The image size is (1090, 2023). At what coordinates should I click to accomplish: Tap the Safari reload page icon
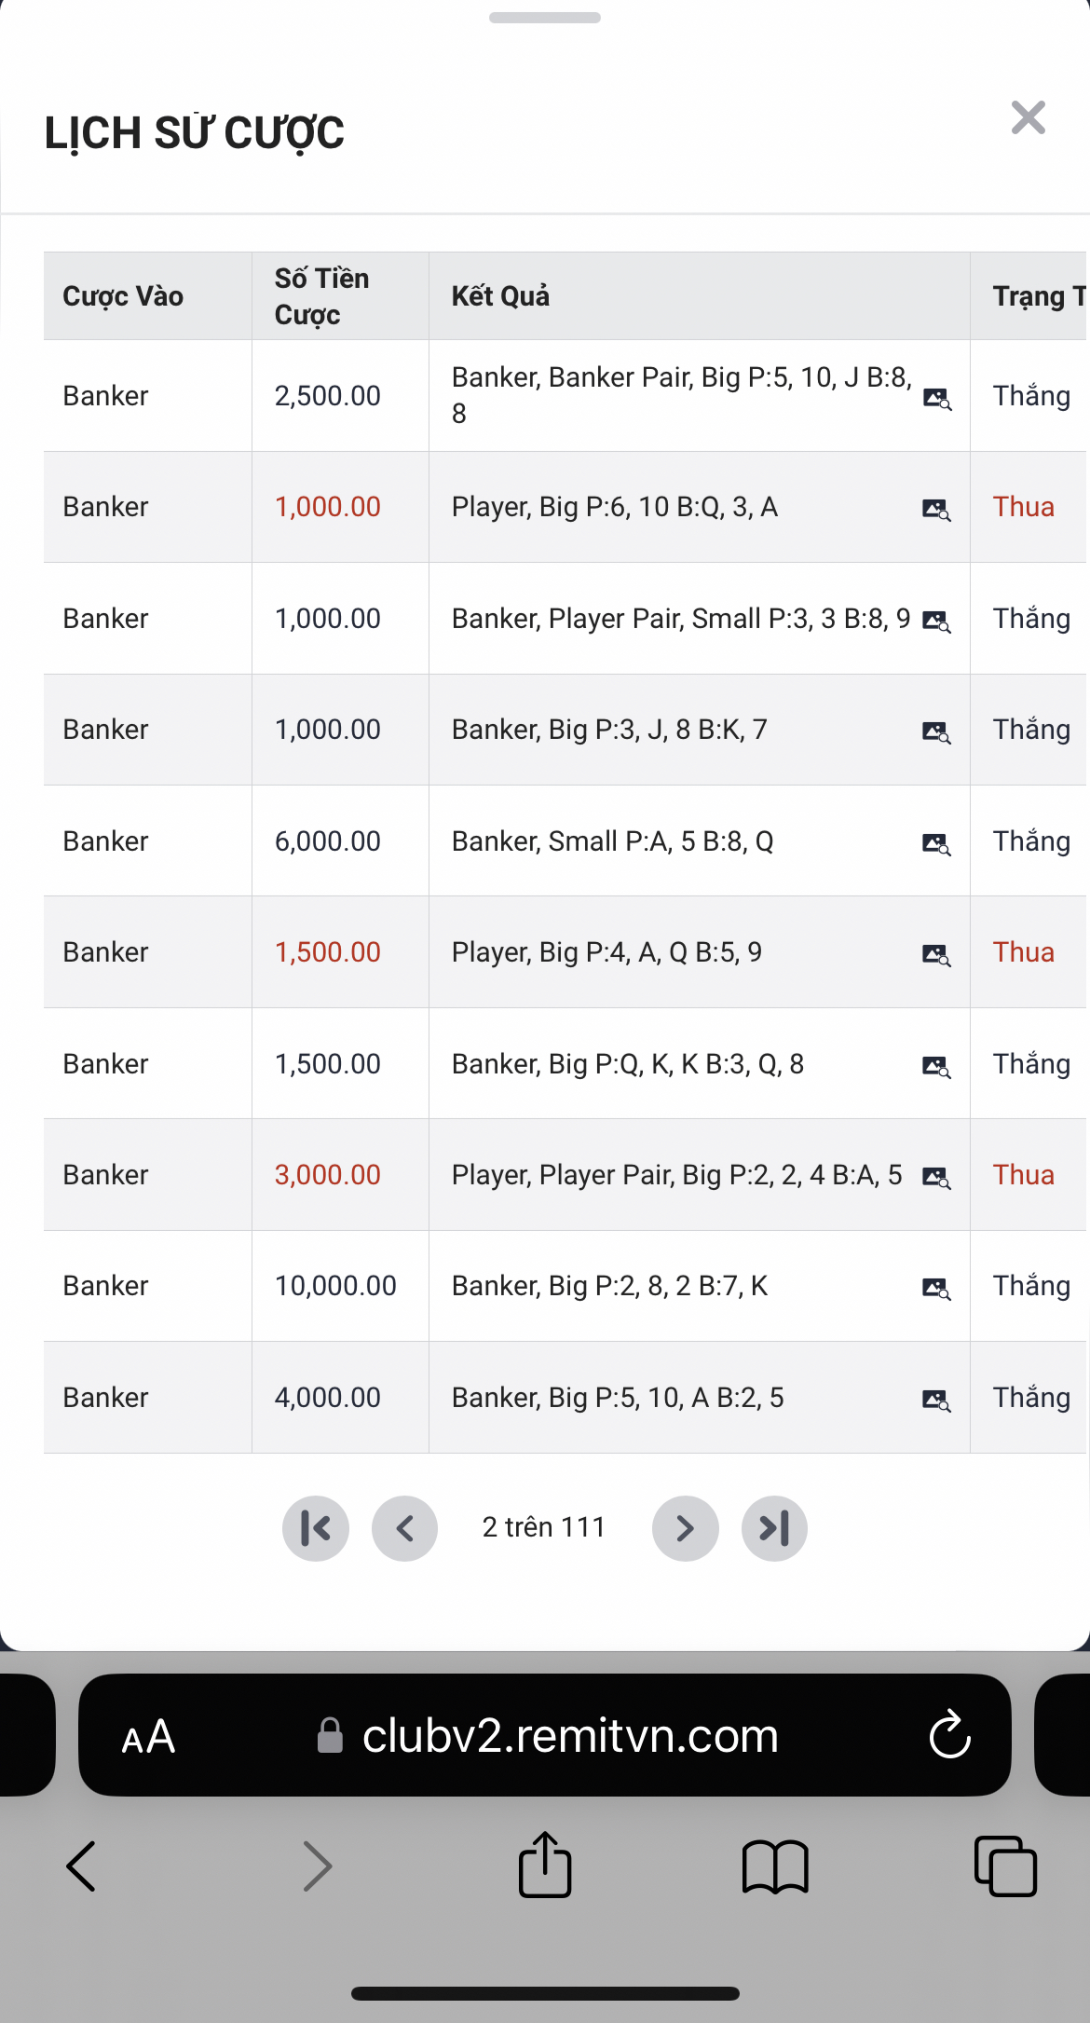coord(949,1735)
